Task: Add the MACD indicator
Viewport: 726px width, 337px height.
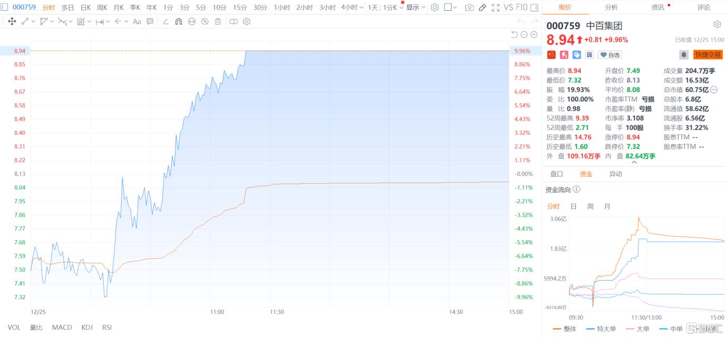Action: [x=62, y=328]
